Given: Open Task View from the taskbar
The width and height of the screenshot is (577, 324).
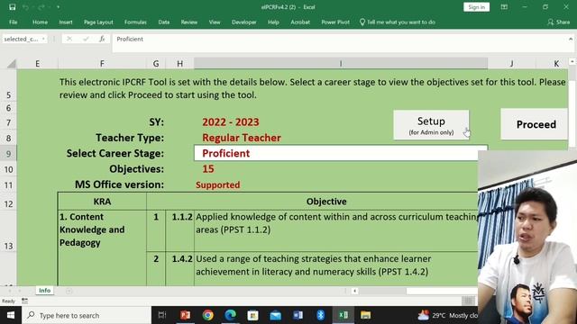Looking at the screenshot, I should pyautogui.click(x=162, y=315).
